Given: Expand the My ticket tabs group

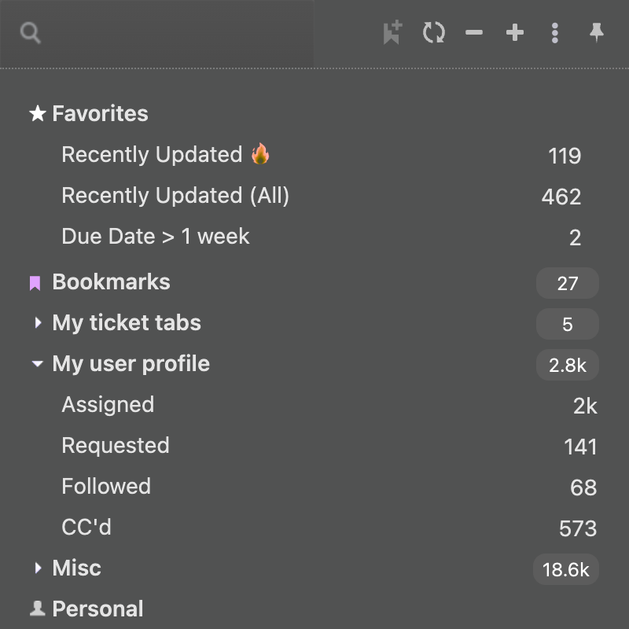Looking at the screenshot, I should pos(38,322).
